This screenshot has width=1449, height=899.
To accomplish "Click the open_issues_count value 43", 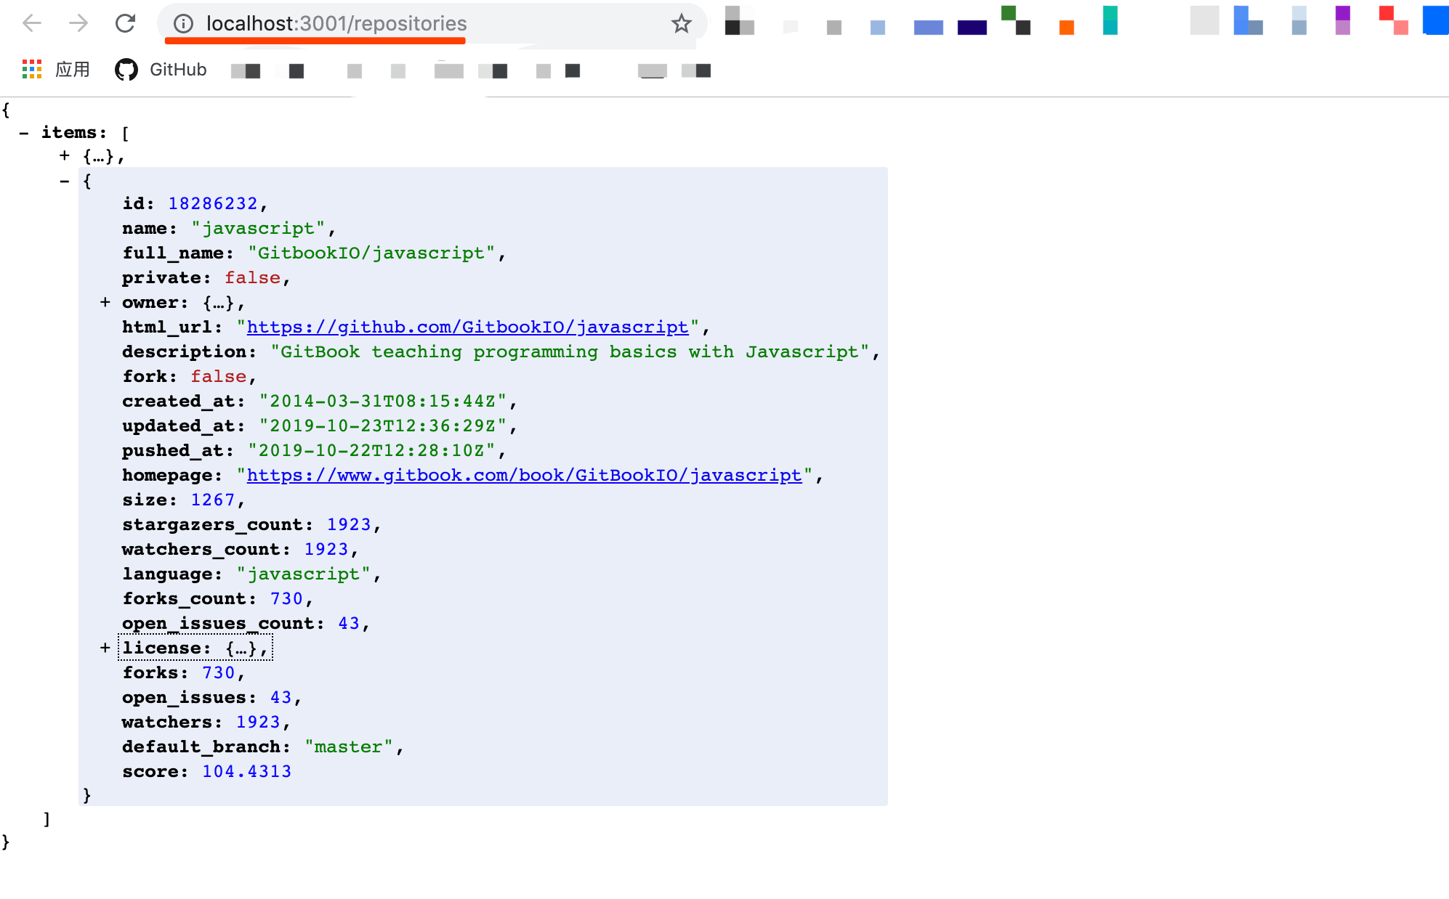I will 349,624.
